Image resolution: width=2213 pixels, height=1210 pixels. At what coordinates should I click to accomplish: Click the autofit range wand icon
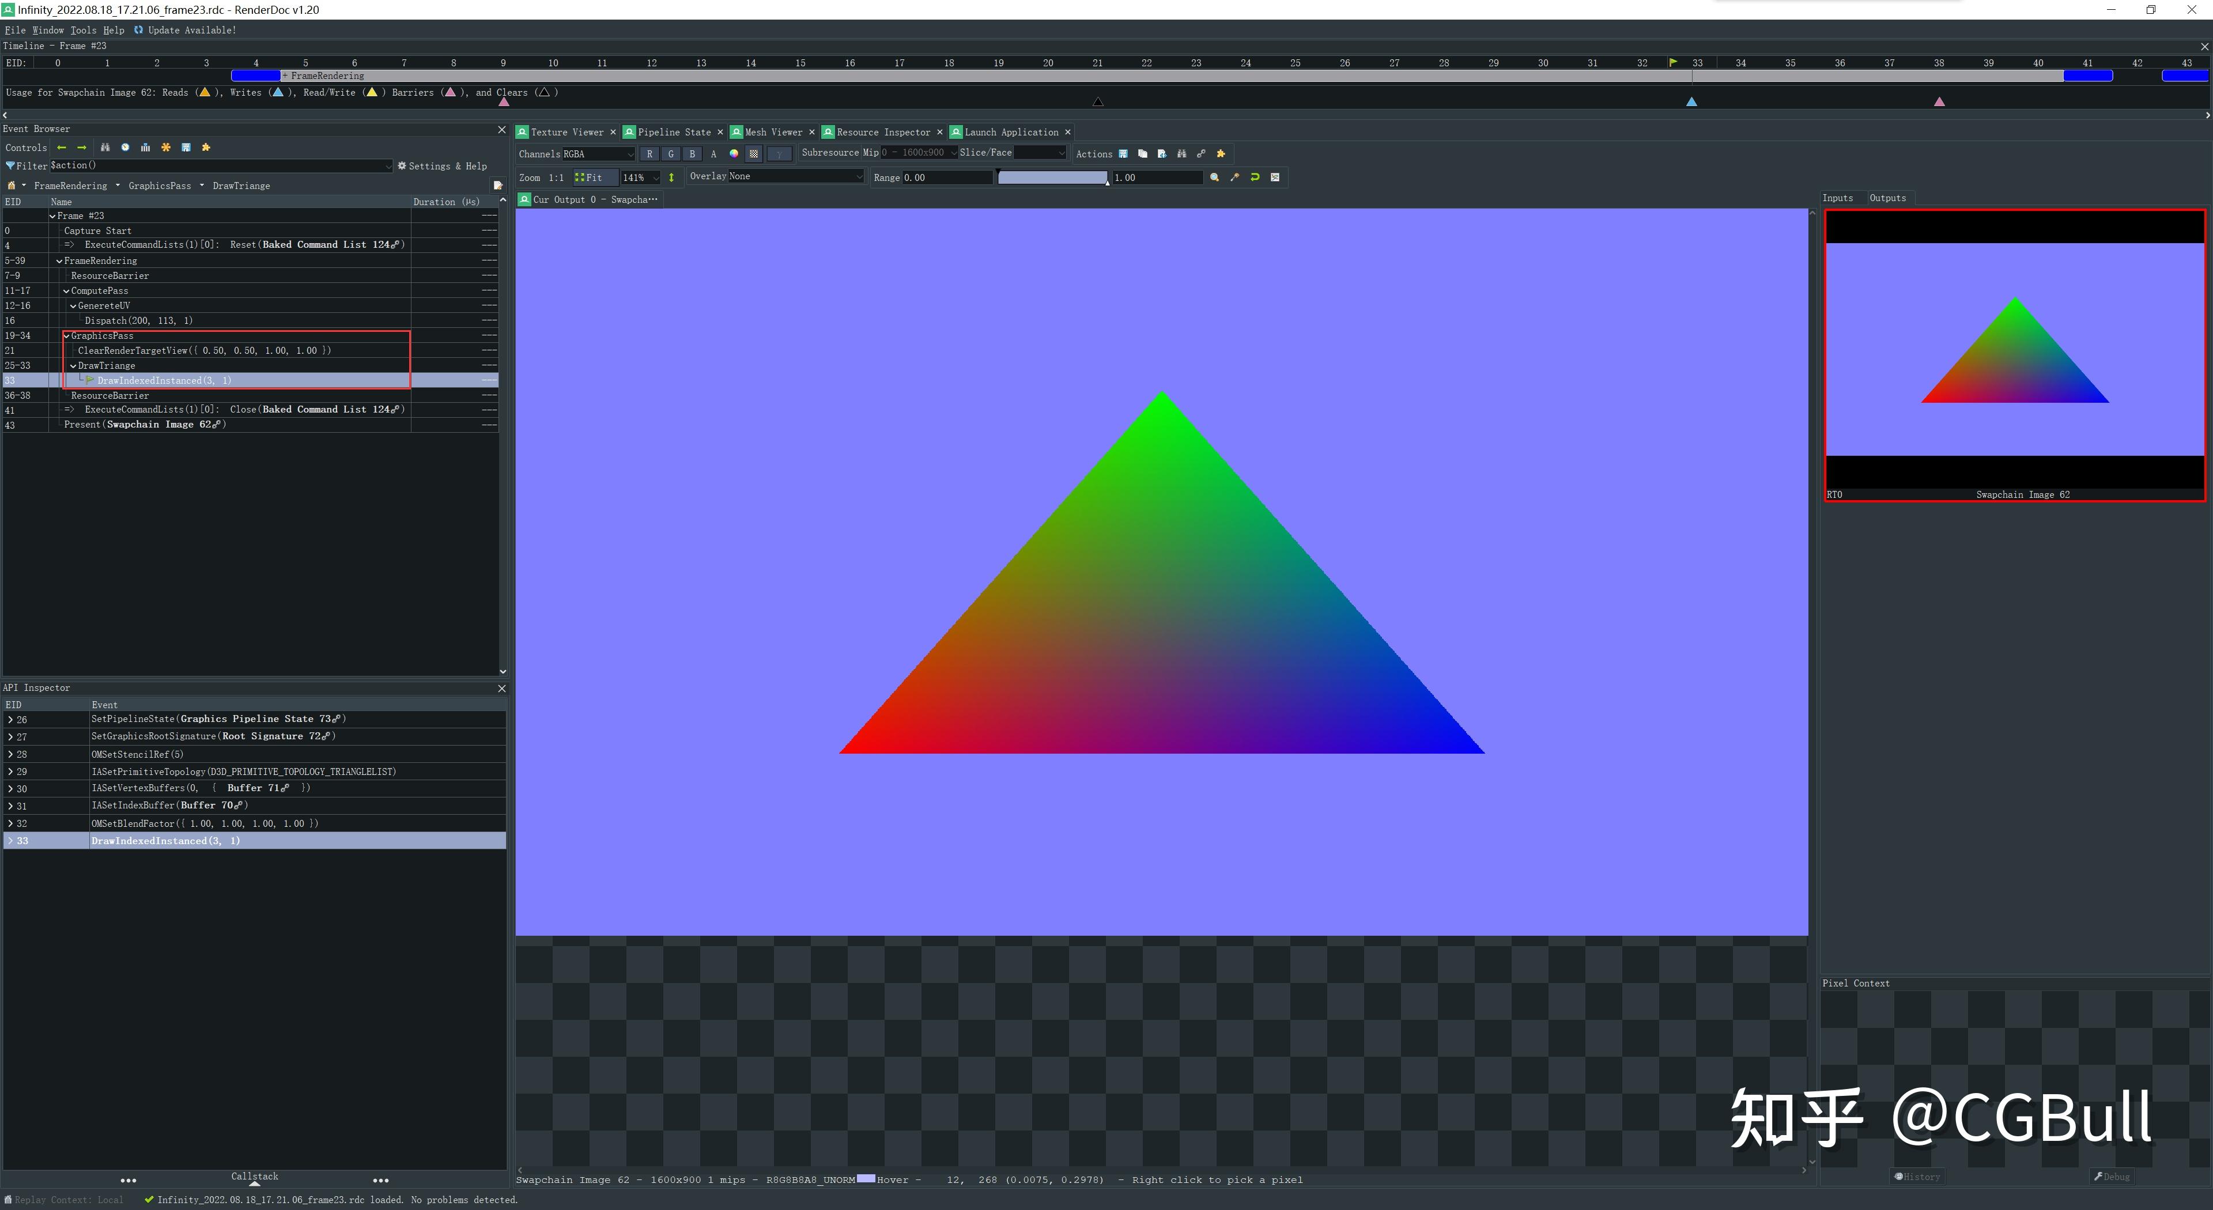[x=1234, y=177]
